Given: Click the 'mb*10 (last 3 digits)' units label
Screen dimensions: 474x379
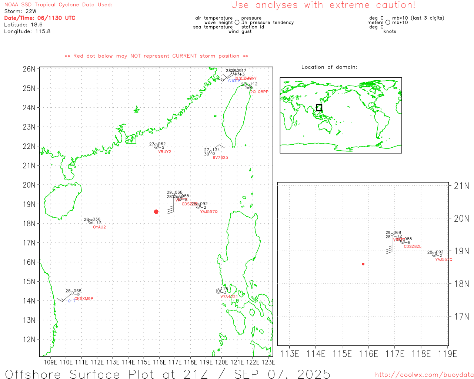Looking at the screenshot, I should point(418,18).
